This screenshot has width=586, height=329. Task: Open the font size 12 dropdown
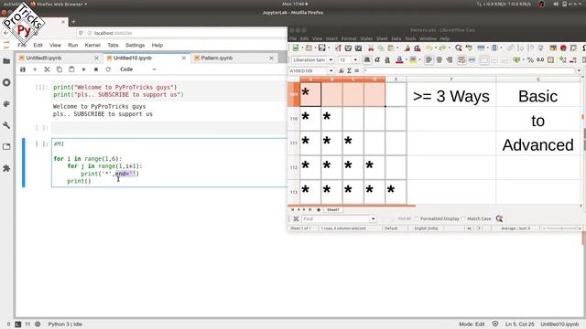click(355, 59)
